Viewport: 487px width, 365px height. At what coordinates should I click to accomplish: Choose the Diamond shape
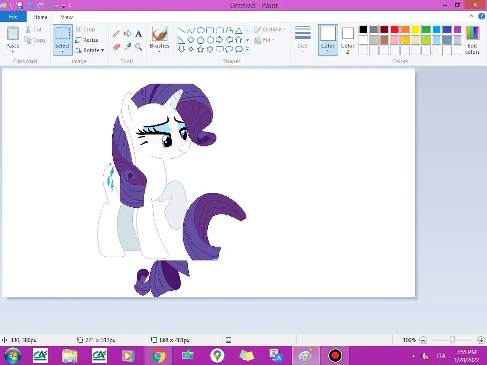tap(191, 40)
